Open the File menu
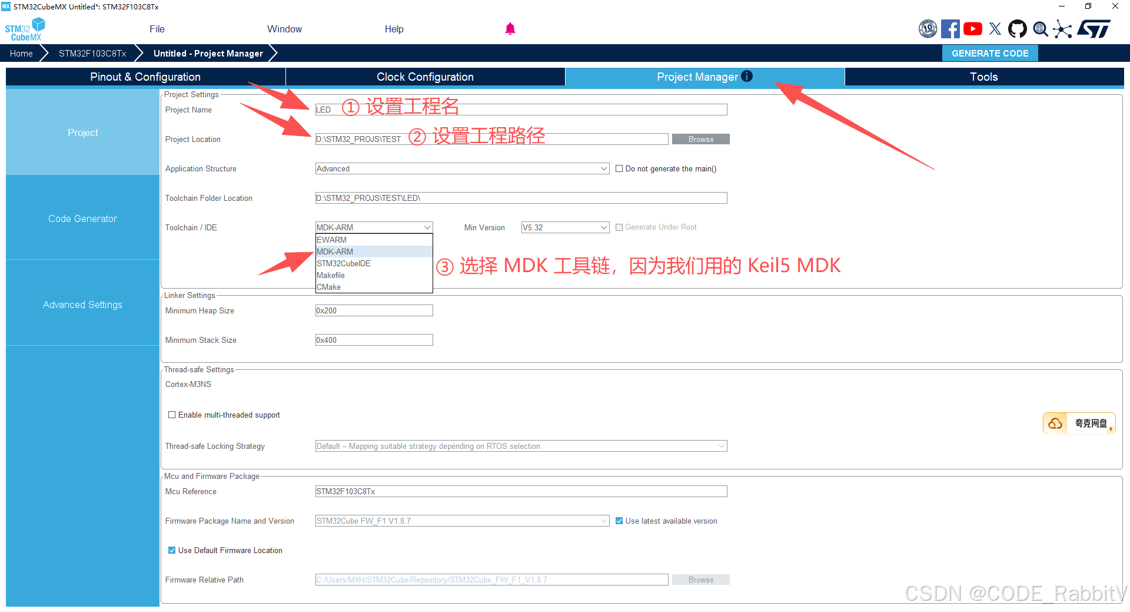Image resolution: width=1130 pixels, height=612 pixels. click(157, 29)
